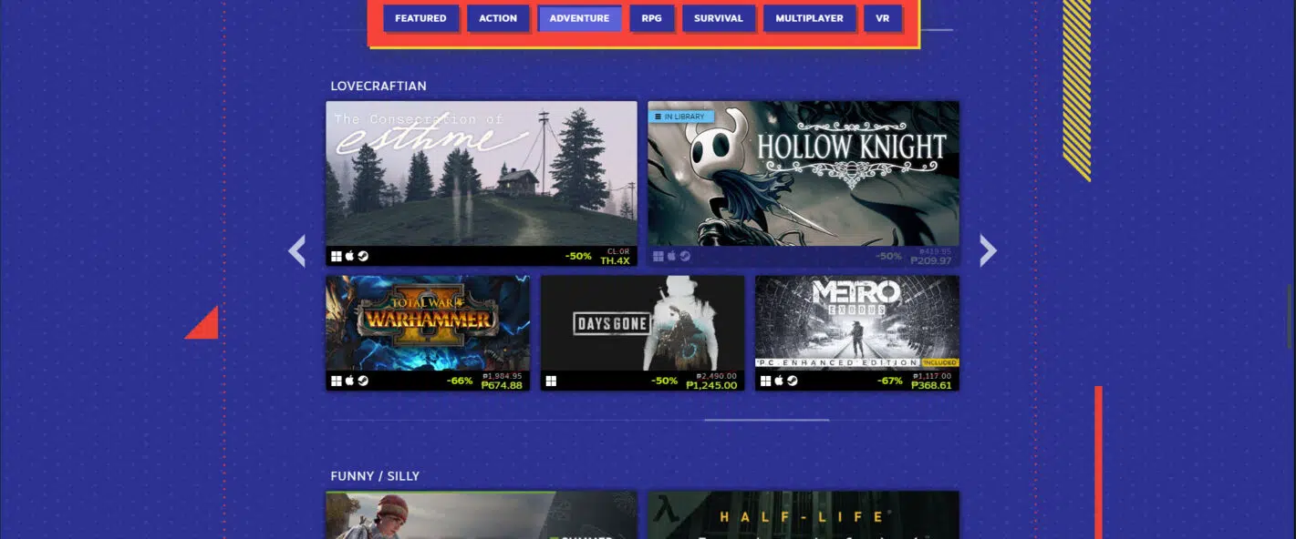Switch to the Action tab
Viewport: 1296px width, 539px height.
click(x=498, y=18)
